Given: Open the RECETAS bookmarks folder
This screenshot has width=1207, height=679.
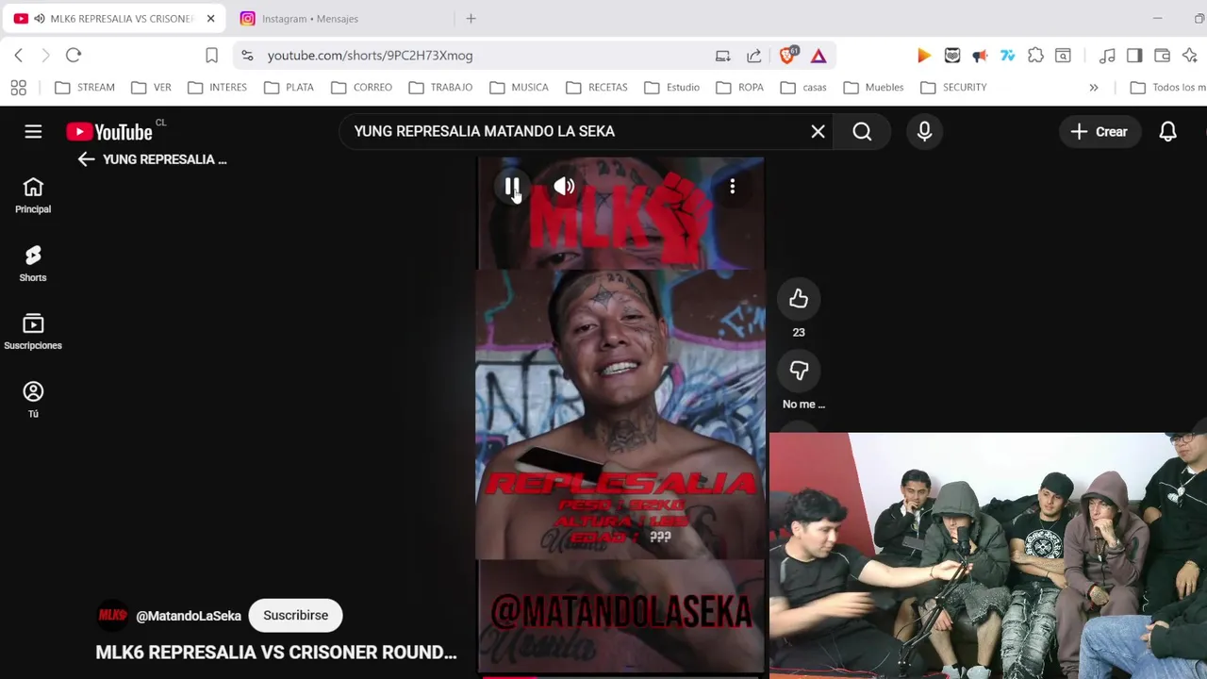Looking at the screenshot, I should (597, 87).
